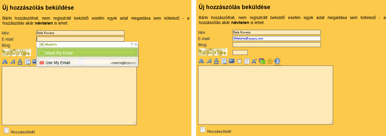Click bold A icon in form with masked email

coord(201,61)
